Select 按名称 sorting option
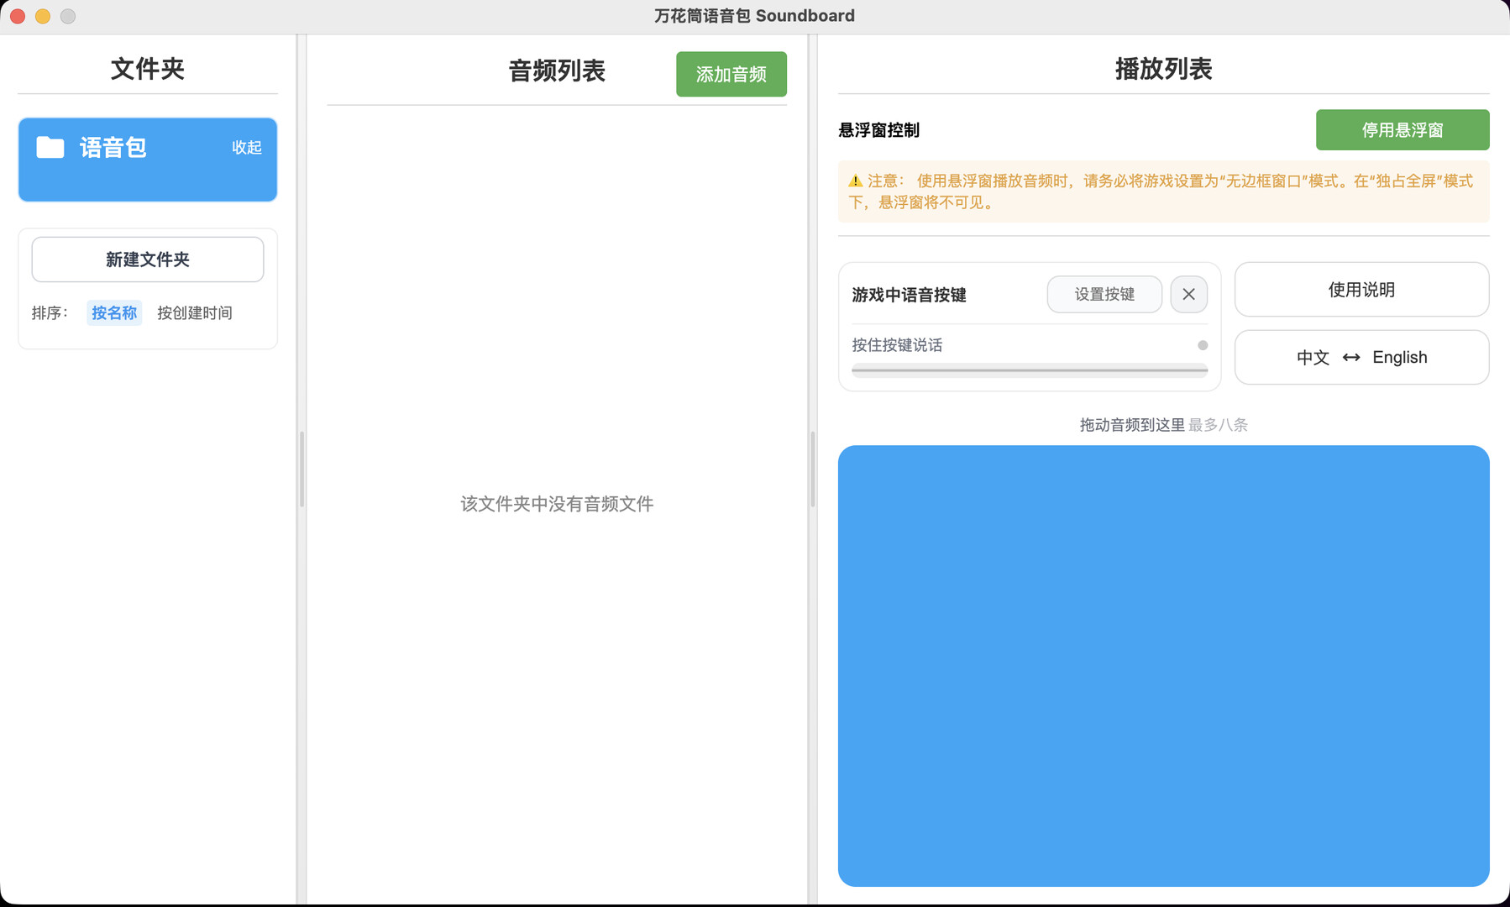Screen dimensions: 1510x907 click(x=113, y=312)
